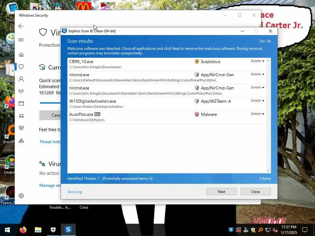The width and height of the screenshot is (315, 236).
Task: Click the App/NirCmd-Gen shield icon in Default path row
Action: (197, 75)
